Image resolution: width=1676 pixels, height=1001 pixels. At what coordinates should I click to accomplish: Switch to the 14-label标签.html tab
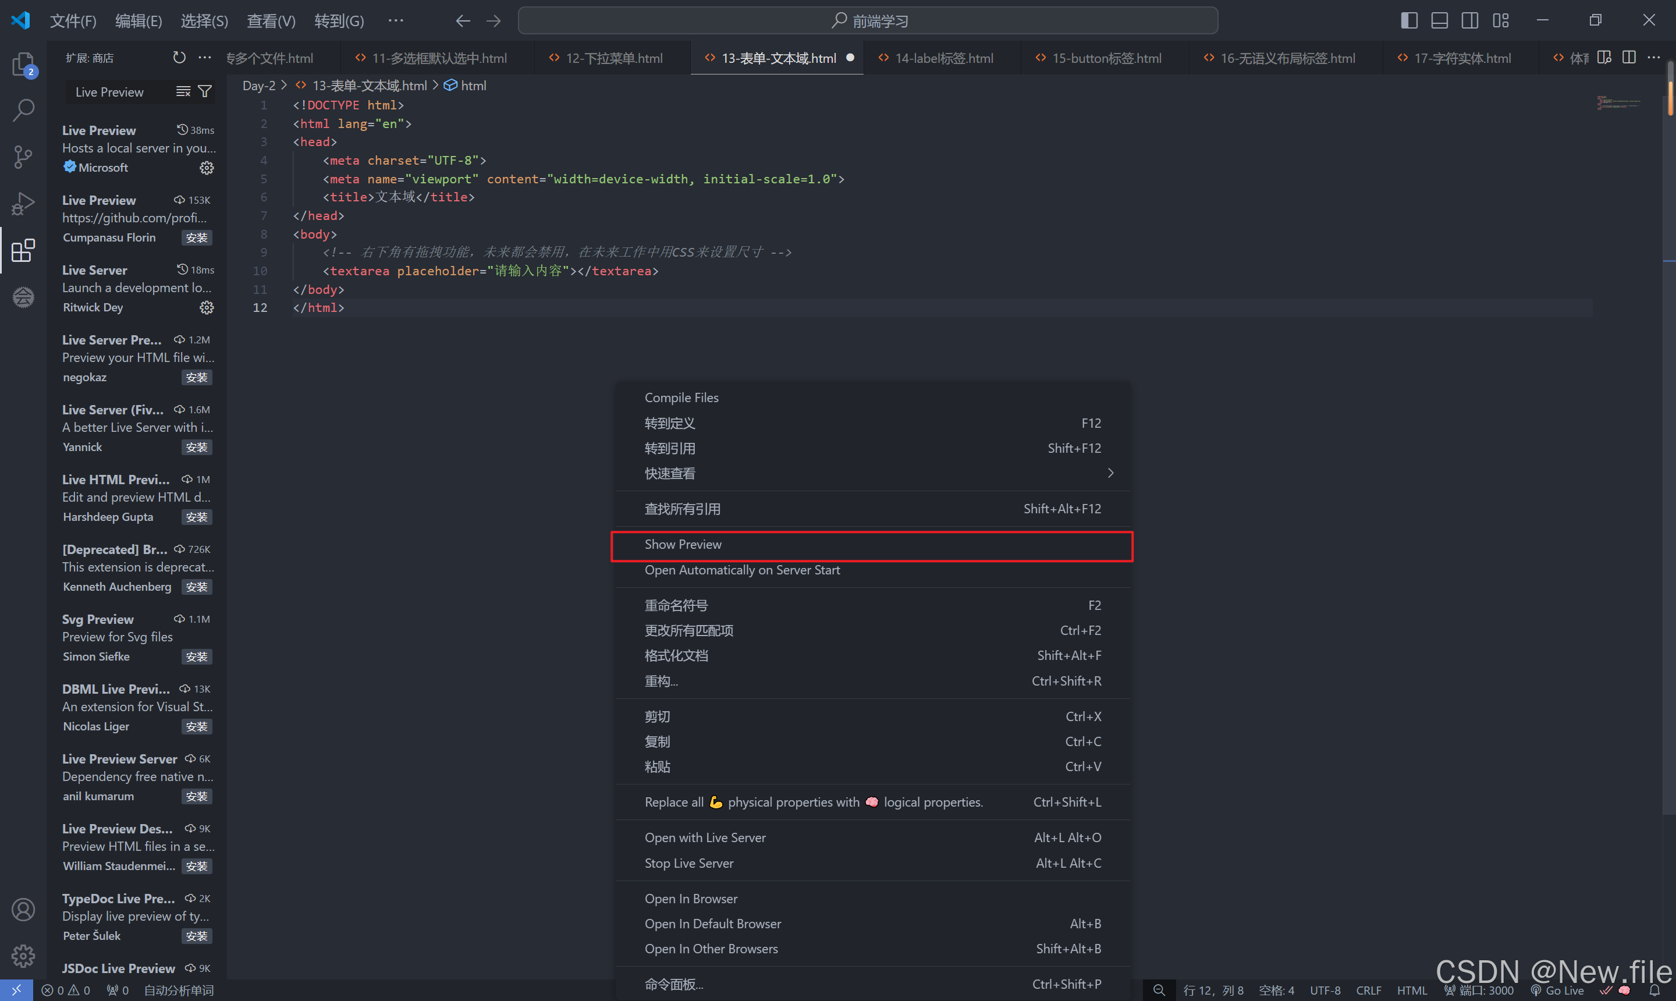(942, 59)
